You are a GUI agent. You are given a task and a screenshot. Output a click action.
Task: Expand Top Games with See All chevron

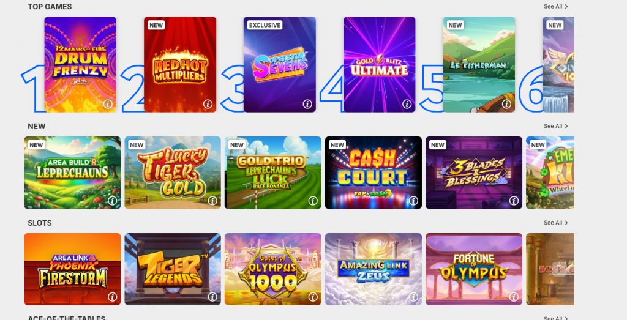556,6
